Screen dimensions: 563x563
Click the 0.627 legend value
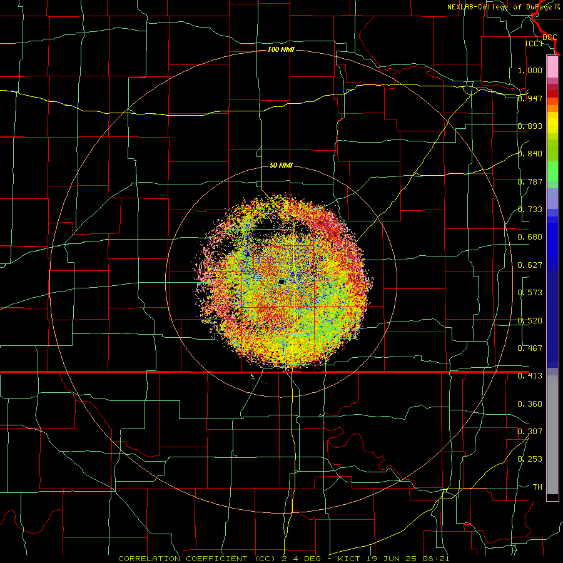(x=530, y=265)
